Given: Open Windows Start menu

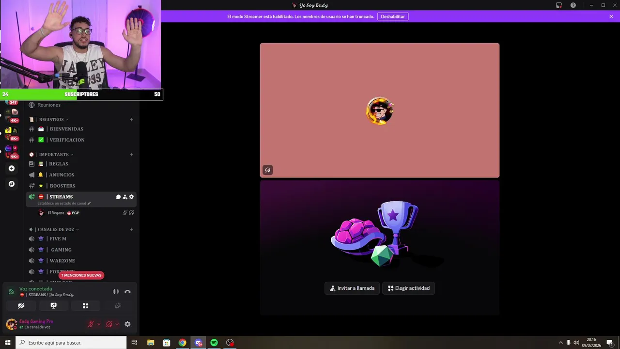Looking at the screenshot, I should (8, 343).
